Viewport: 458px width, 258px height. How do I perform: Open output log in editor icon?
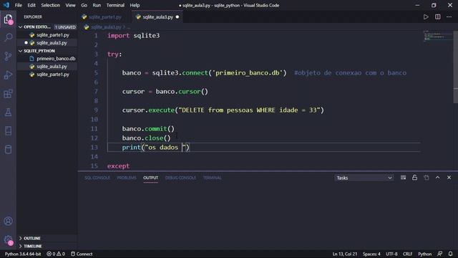(427, 178)
